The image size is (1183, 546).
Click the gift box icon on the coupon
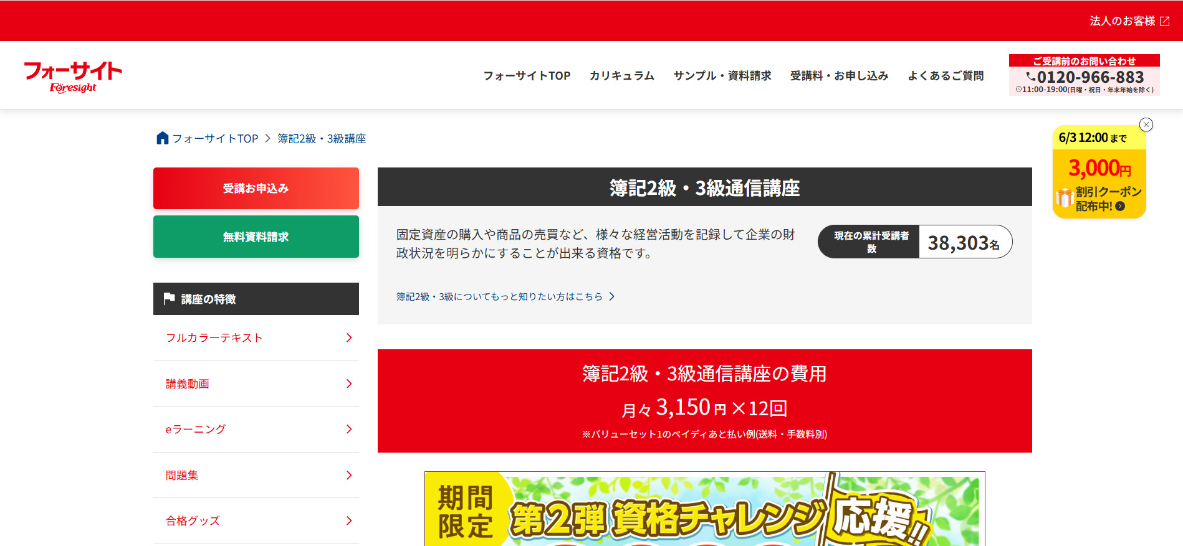[x=1064, y=198]
